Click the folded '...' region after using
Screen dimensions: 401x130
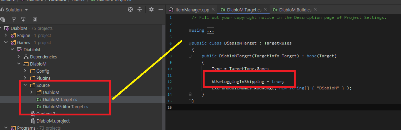[210, 30]
